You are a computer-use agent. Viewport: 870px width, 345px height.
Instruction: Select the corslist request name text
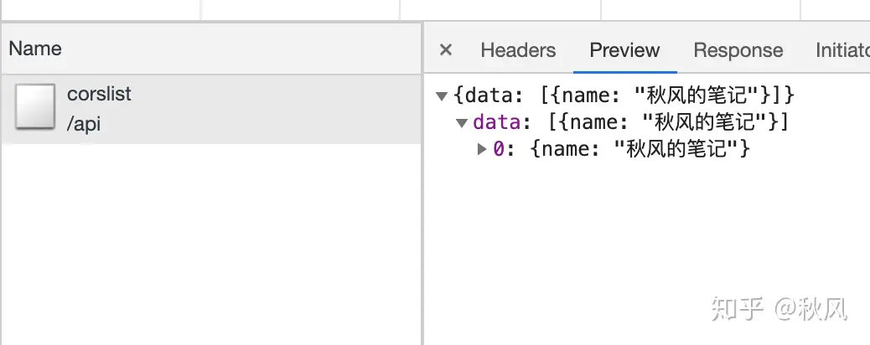point(99,94)
